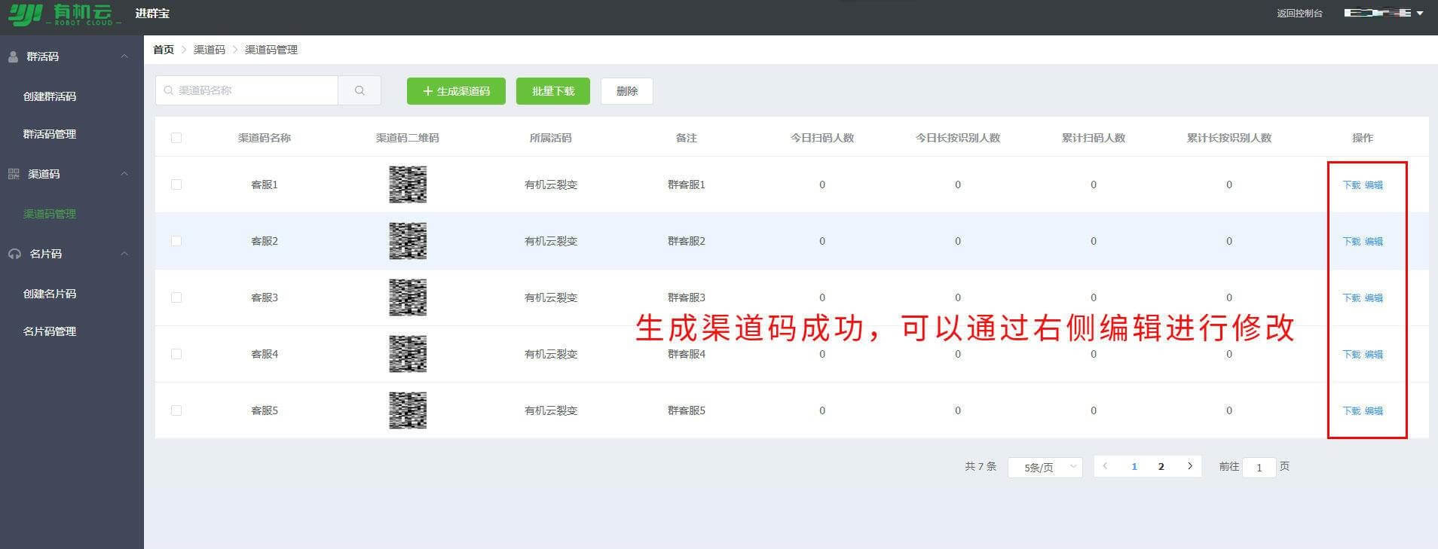Collapse the 群活码 sidebar section chevron
The width and height of the screenshot is (1438, 549).
[x=124, y=56]
